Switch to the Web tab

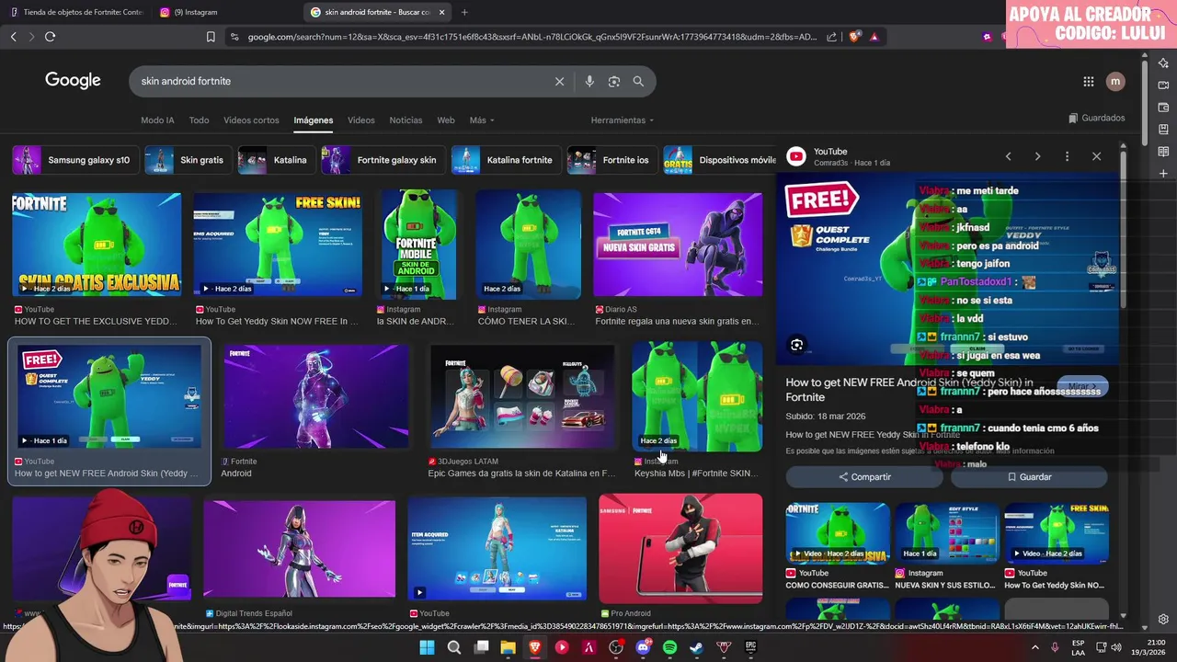click(446, 120)
